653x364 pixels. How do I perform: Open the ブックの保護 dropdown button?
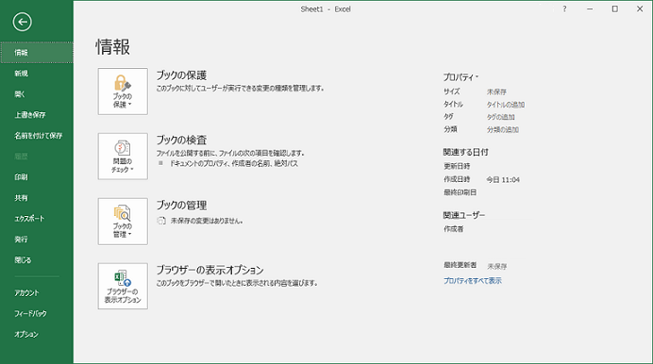tap(123, 91)
